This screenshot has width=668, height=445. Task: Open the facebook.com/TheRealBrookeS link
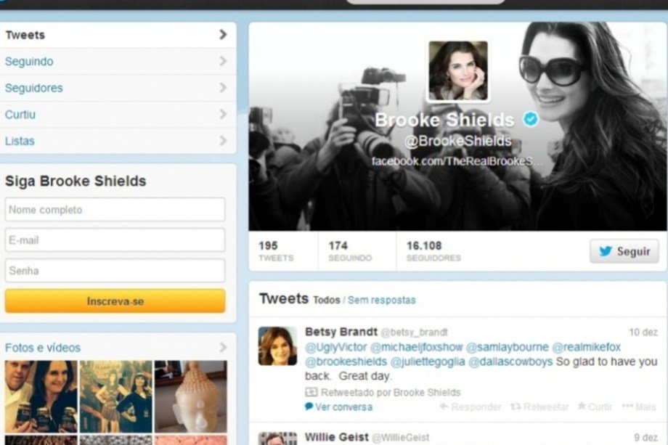457,161
